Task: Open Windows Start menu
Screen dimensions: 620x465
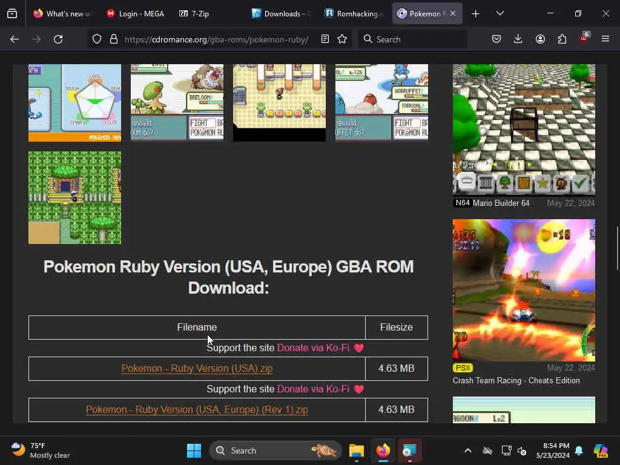Action: pyautogui.click(x=194, y=450)
